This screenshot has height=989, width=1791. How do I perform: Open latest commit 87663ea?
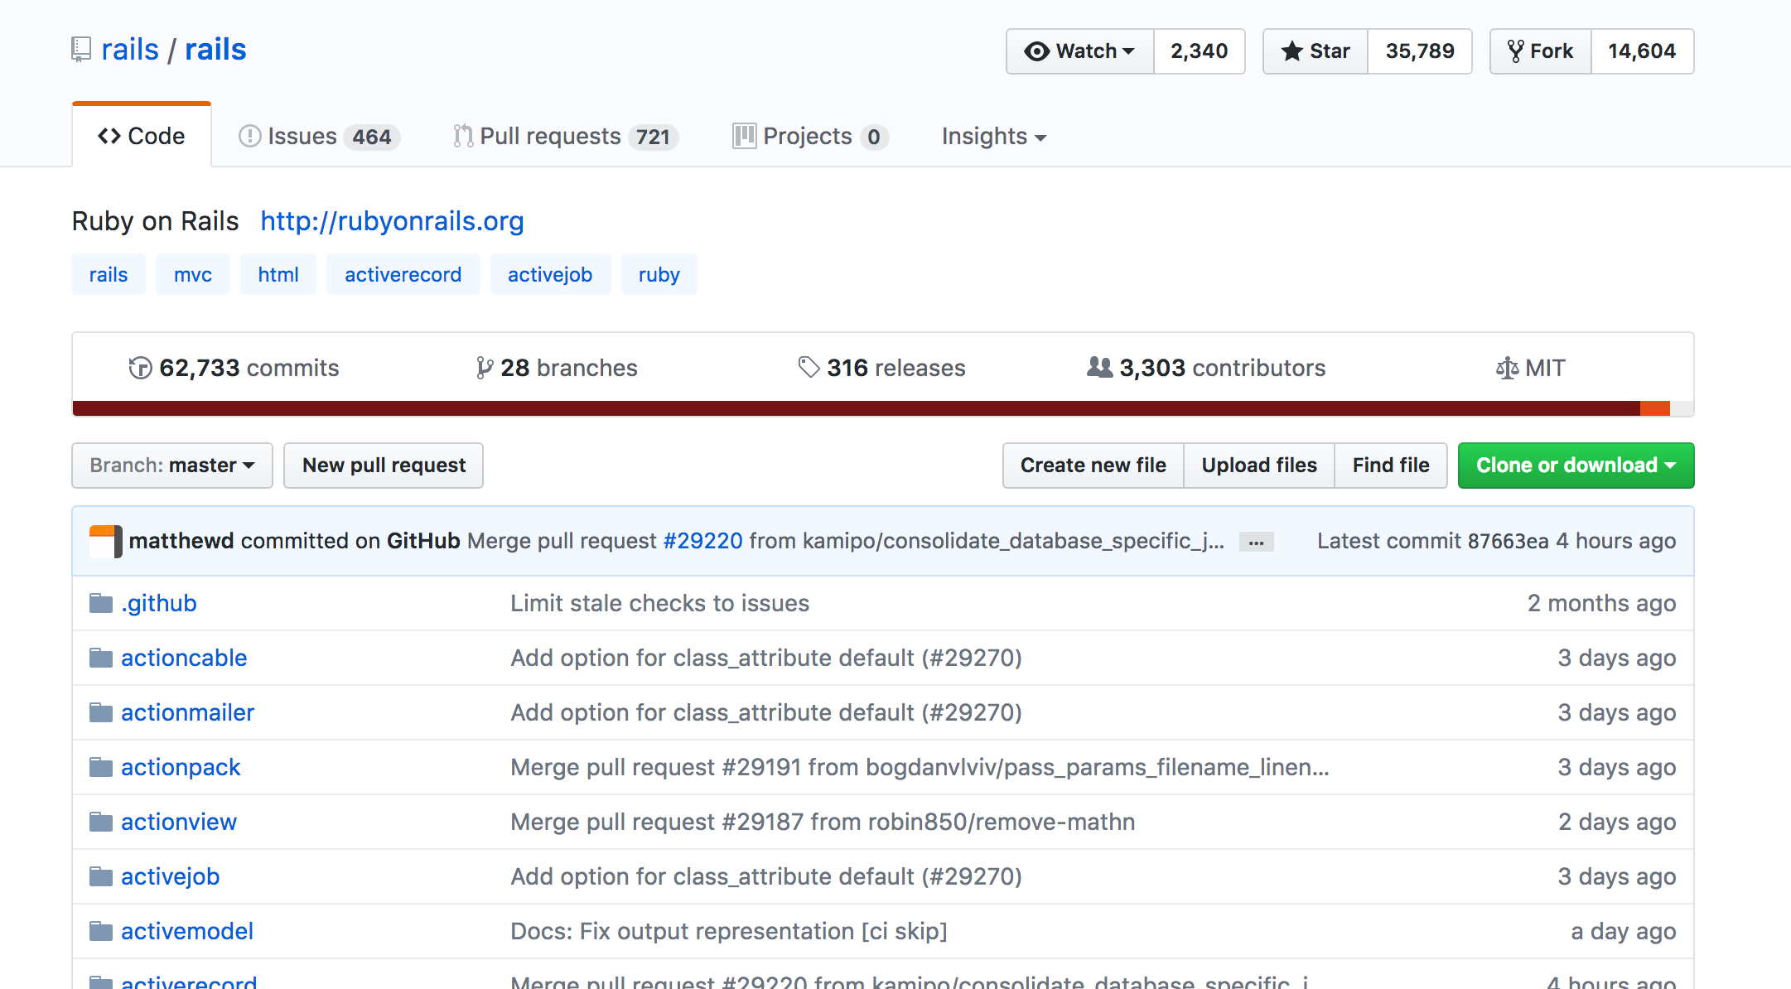(x=1509, y=542)
